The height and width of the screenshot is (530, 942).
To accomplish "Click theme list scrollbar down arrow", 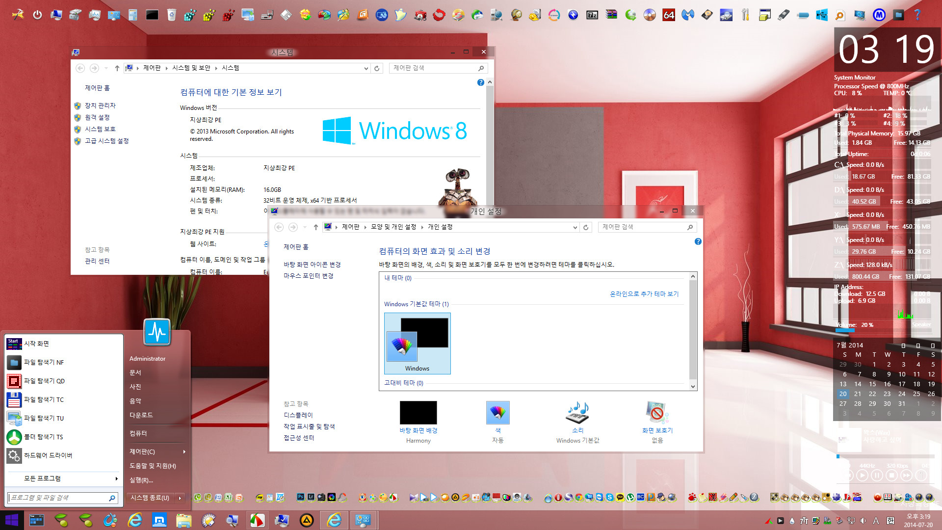I will 693,387.
